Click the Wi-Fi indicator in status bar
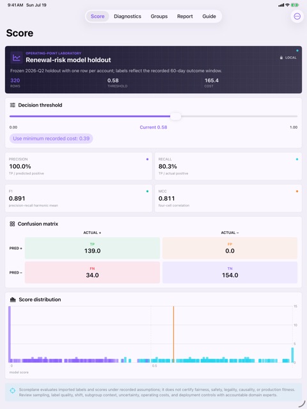 (287, 5)
